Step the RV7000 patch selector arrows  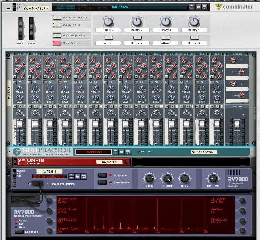(x=71, y=177)
